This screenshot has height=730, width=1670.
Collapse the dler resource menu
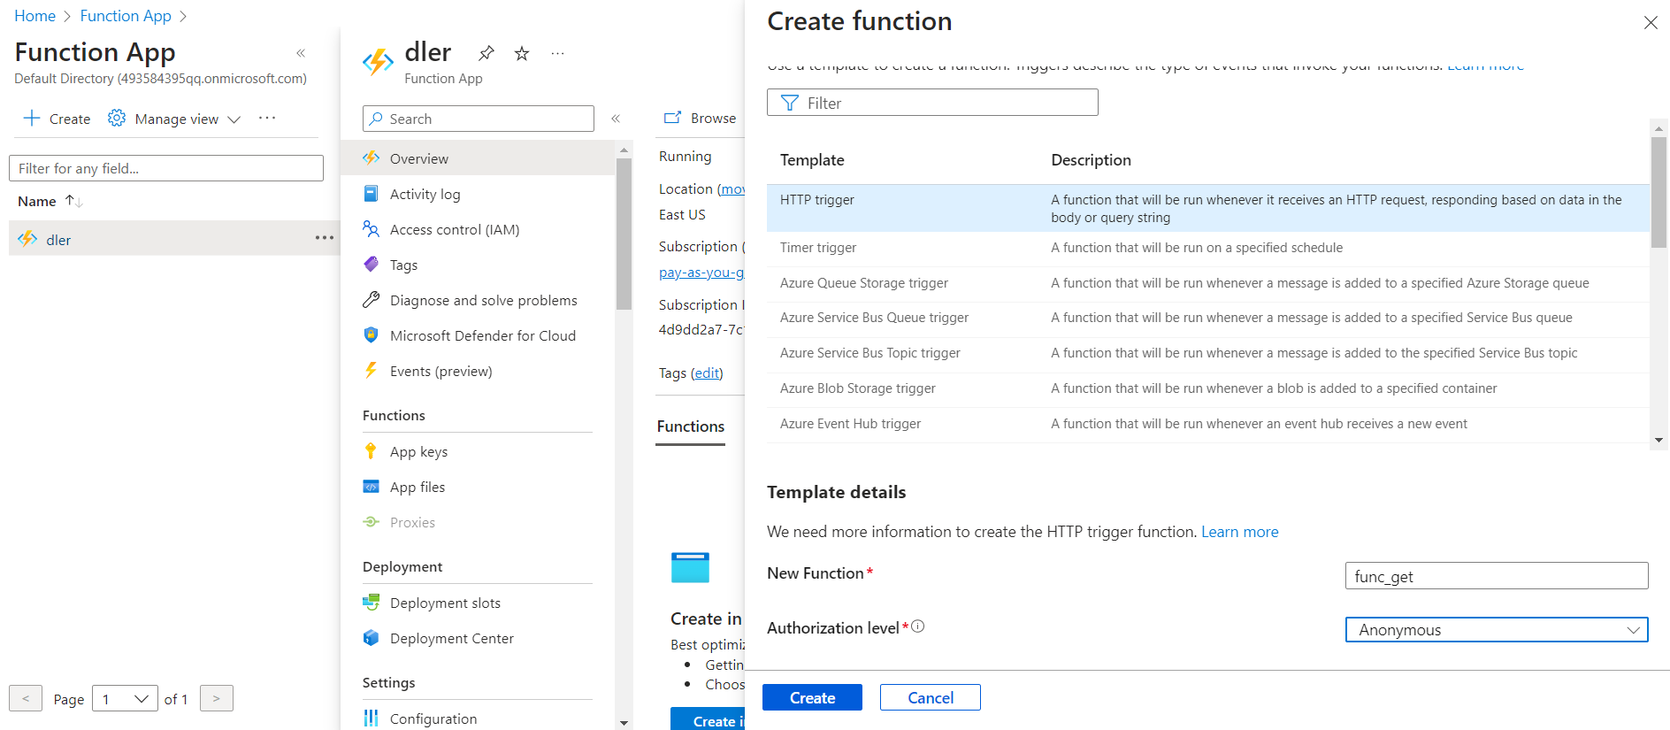click(616, 119)
